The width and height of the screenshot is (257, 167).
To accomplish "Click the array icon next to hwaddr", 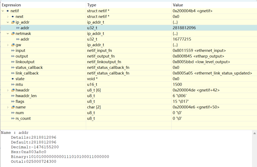I will point(12,90).
